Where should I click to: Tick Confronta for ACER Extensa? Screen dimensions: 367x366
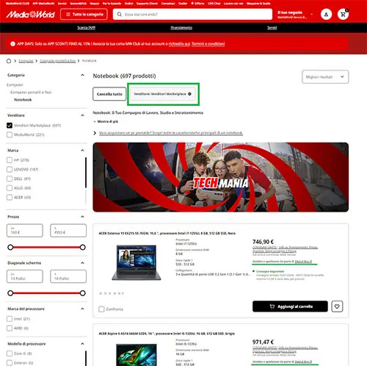click(101, 309)
